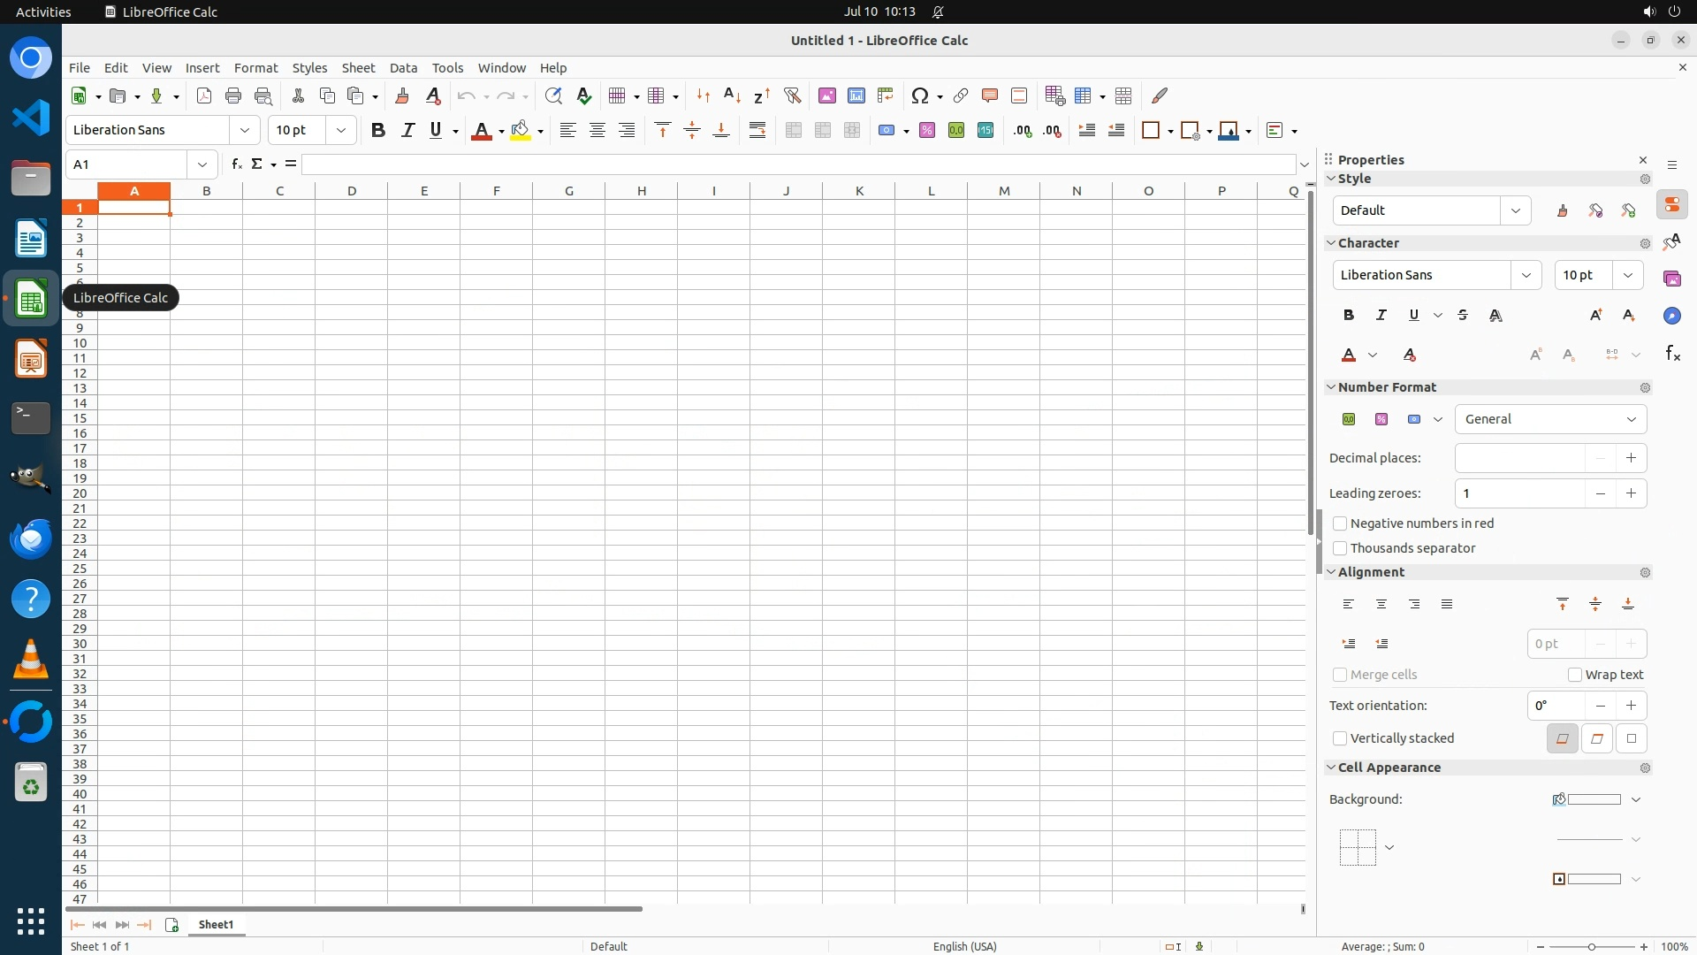Click the Print toolbar icon
This screenshot has width=1697, height=955.
(x=233, y=95)
